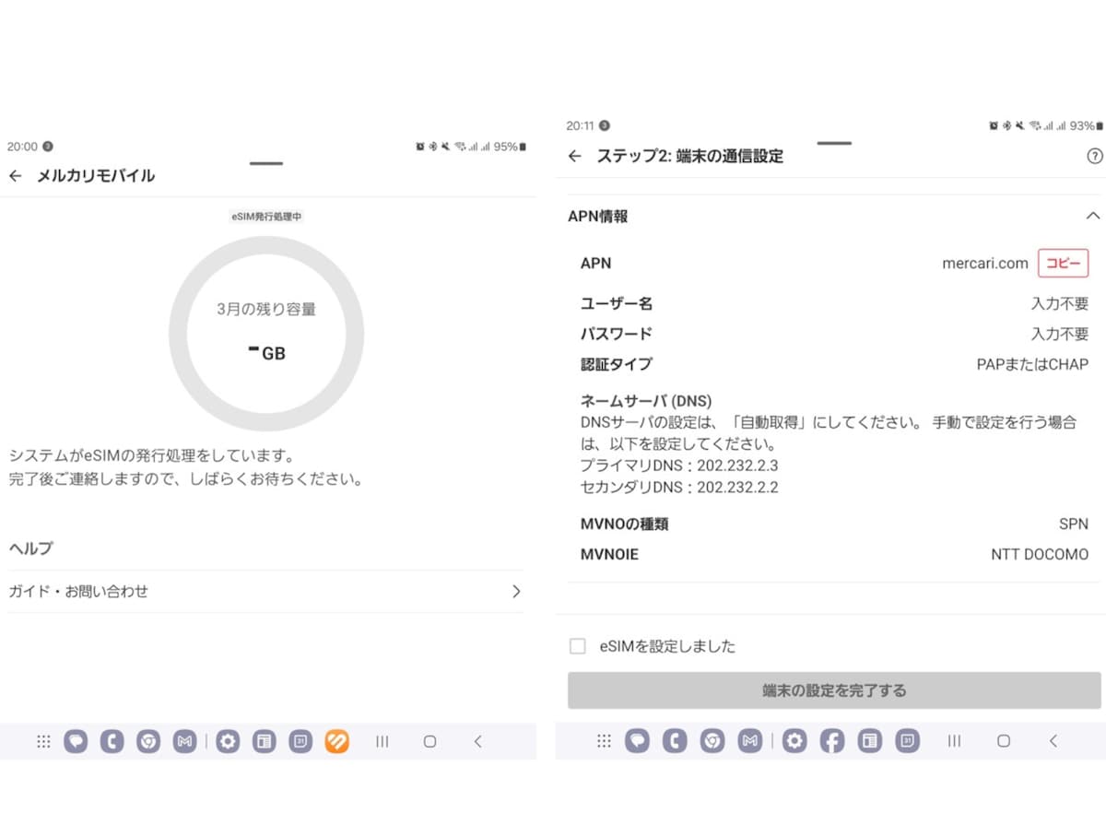1106x825 pixels.
Task: Tap the eSIM発行処理中 status badge
Action: pos(266,217)
